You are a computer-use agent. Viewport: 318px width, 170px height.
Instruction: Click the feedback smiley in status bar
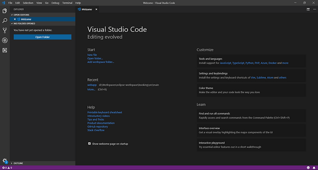click(308, 168)
